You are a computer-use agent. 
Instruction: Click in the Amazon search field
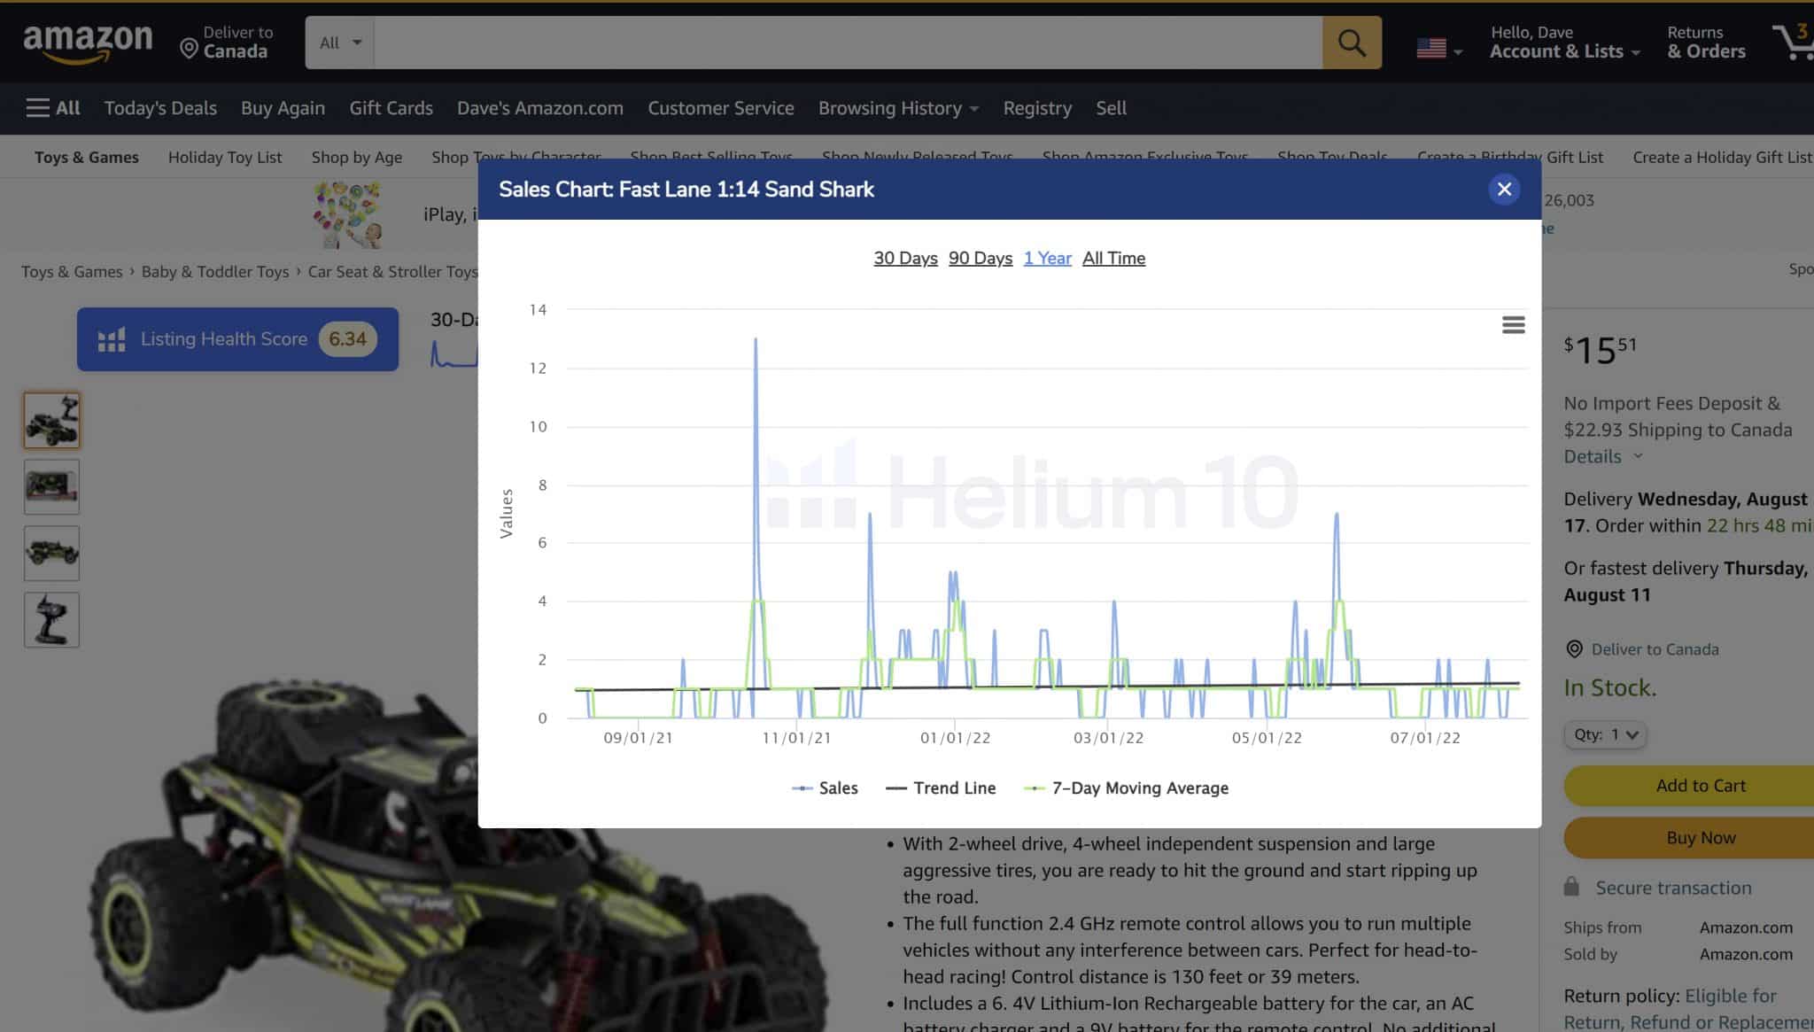(x=848, y=43)
